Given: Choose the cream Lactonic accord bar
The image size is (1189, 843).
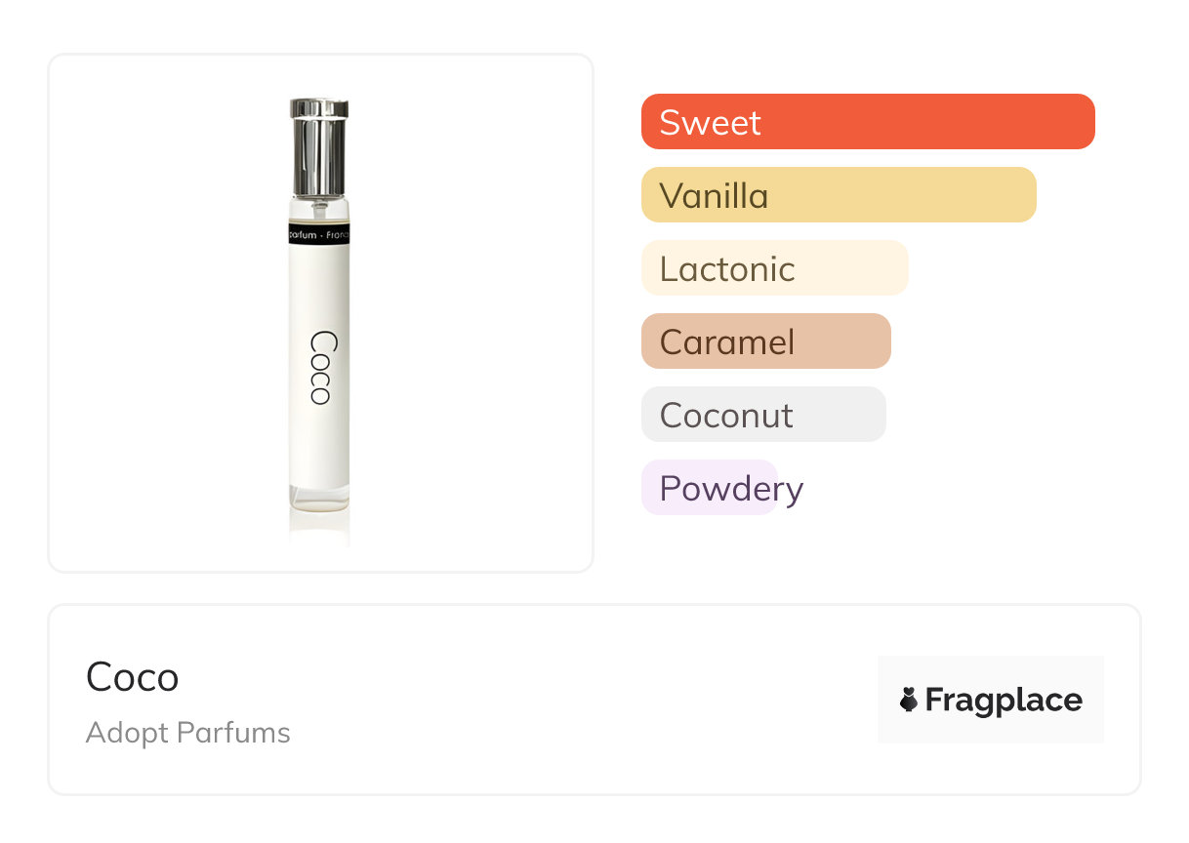Looking at the screenshot, I should tap(774, 268).
